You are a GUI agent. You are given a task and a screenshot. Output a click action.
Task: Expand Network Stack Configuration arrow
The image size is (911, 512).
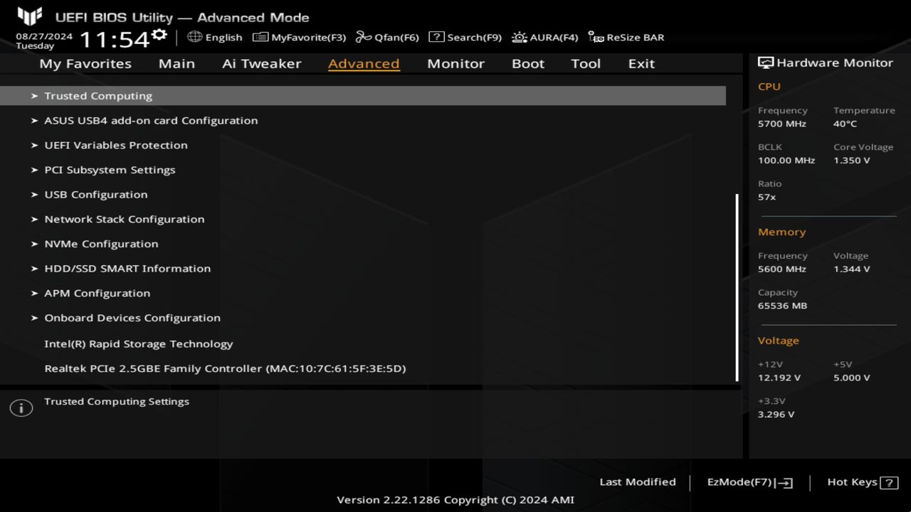(34, 219)
